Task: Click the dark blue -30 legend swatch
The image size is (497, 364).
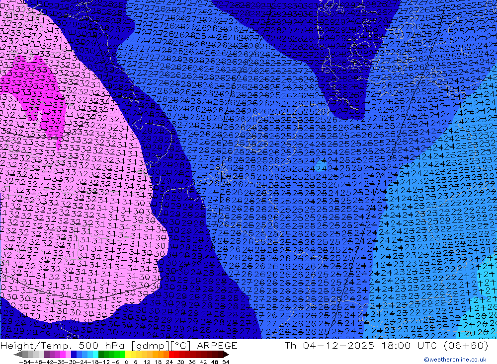Action: [x=74, y=355]
